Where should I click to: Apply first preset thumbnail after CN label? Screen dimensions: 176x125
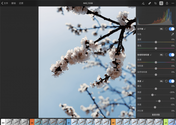tap(38, 122)
